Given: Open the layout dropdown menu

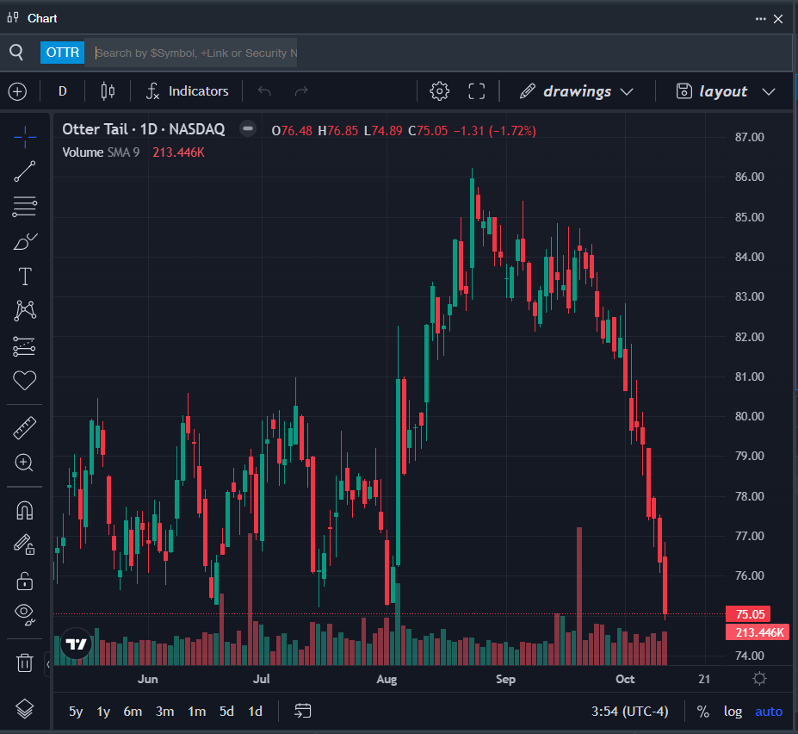Looking at the screenshot, I should point(726,91).
